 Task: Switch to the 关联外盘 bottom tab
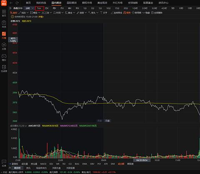(56, 168)
